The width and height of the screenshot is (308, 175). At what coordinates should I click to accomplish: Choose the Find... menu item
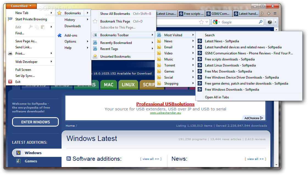(20, 33)
